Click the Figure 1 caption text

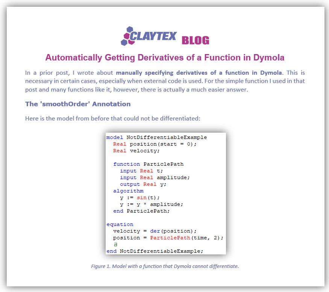coord(165,266)
